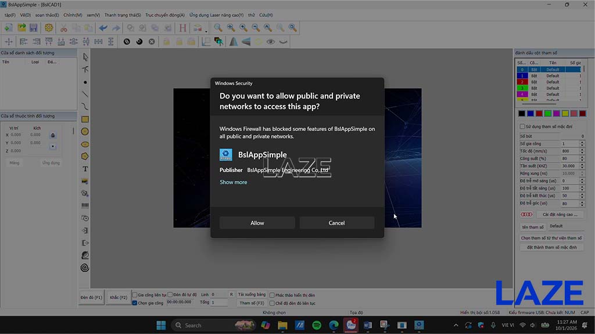Pick the barcode tool

(x=85, y=206)
